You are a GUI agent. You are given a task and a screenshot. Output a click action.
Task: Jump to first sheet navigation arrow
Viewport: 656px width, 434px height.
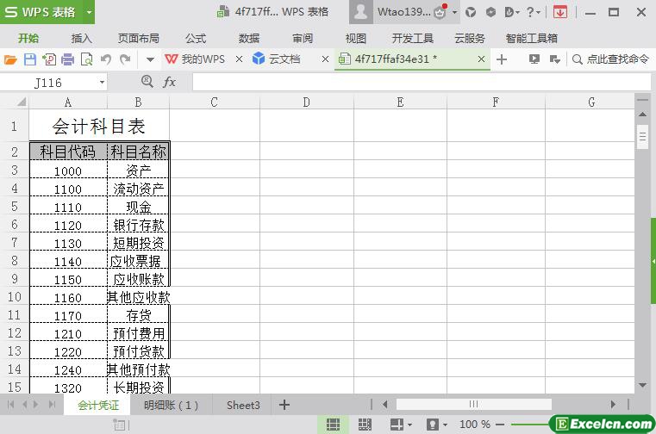11,405
